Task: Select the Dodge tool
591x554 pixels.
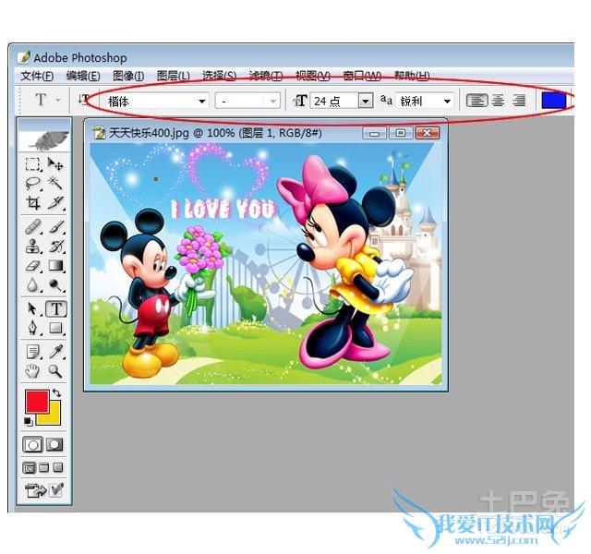Action: 55,285
